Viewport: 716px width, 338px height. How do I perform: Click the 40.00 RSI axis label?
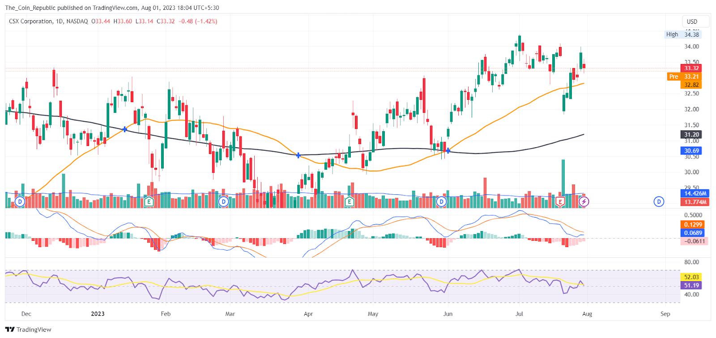point(691,295)
